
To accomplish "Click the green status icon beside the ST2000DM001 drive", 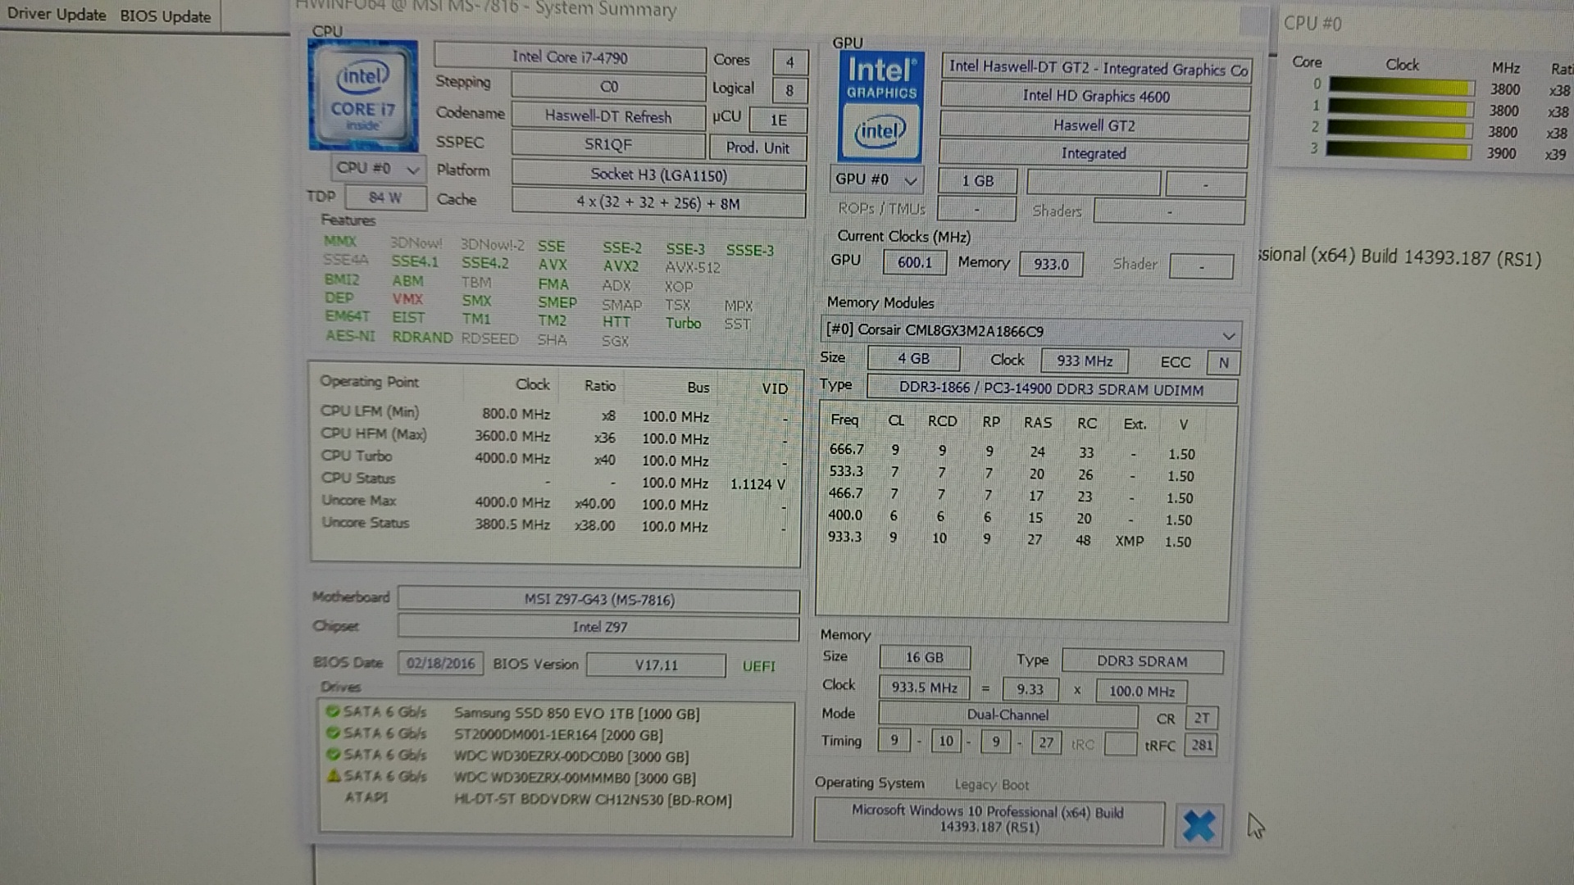I will tap(332, 733).
